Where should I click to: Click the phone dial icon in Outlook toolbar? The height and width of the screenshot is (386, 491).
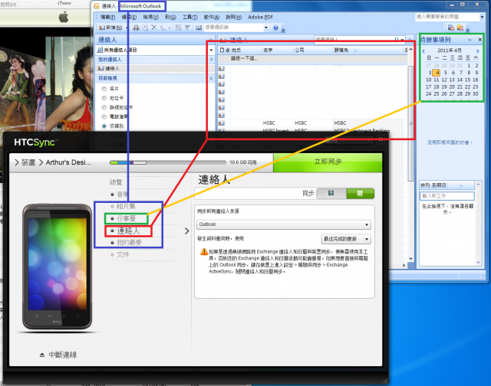click(x=163, y=28)
